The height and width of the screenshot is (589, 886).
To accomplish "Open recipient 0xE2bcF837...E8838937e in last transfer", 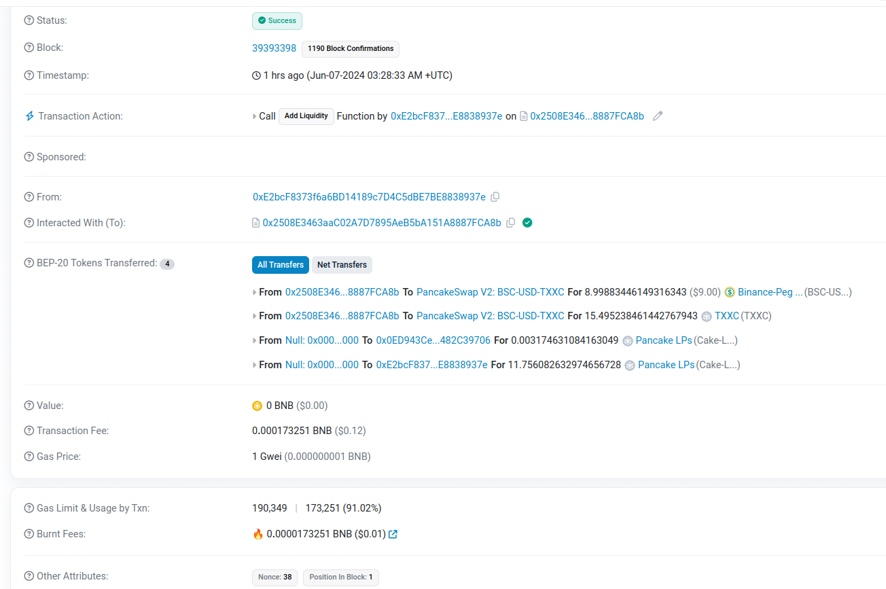I will pyautogui.click(x=431, y=365).
